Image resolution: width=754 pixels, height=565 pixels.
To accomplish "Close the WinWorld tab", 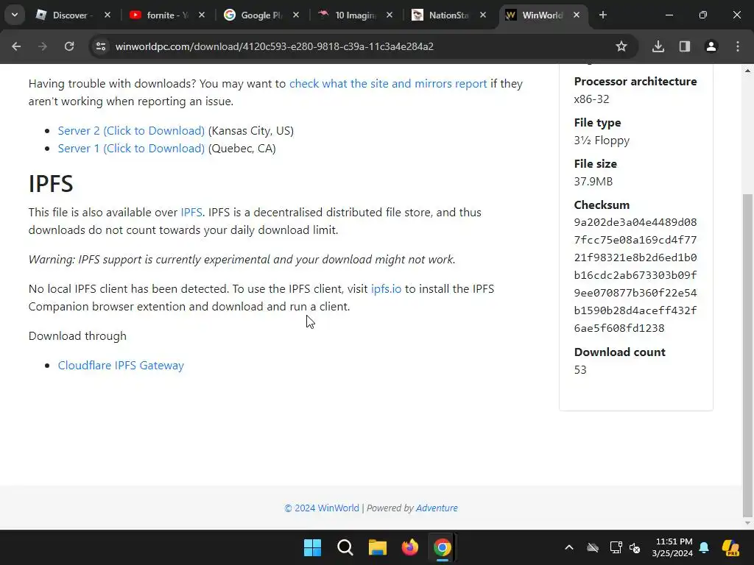I will point(577,15).
